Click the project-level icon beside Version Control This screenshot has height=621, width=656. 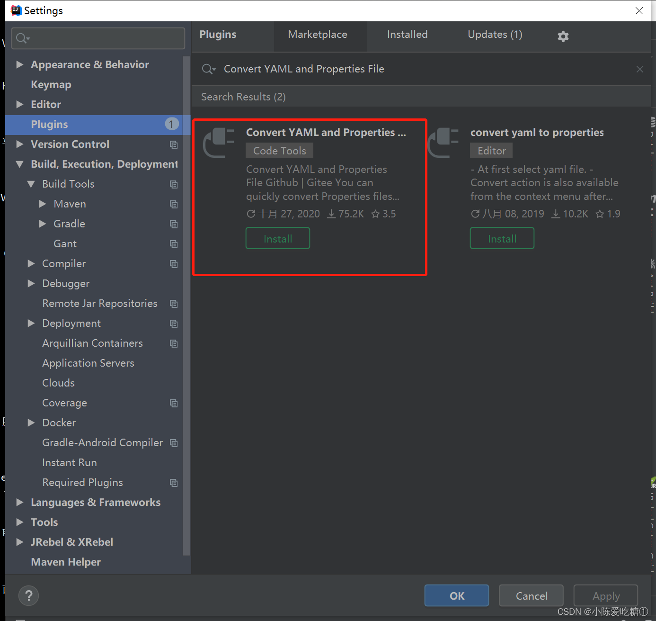(x=174, y=144)
